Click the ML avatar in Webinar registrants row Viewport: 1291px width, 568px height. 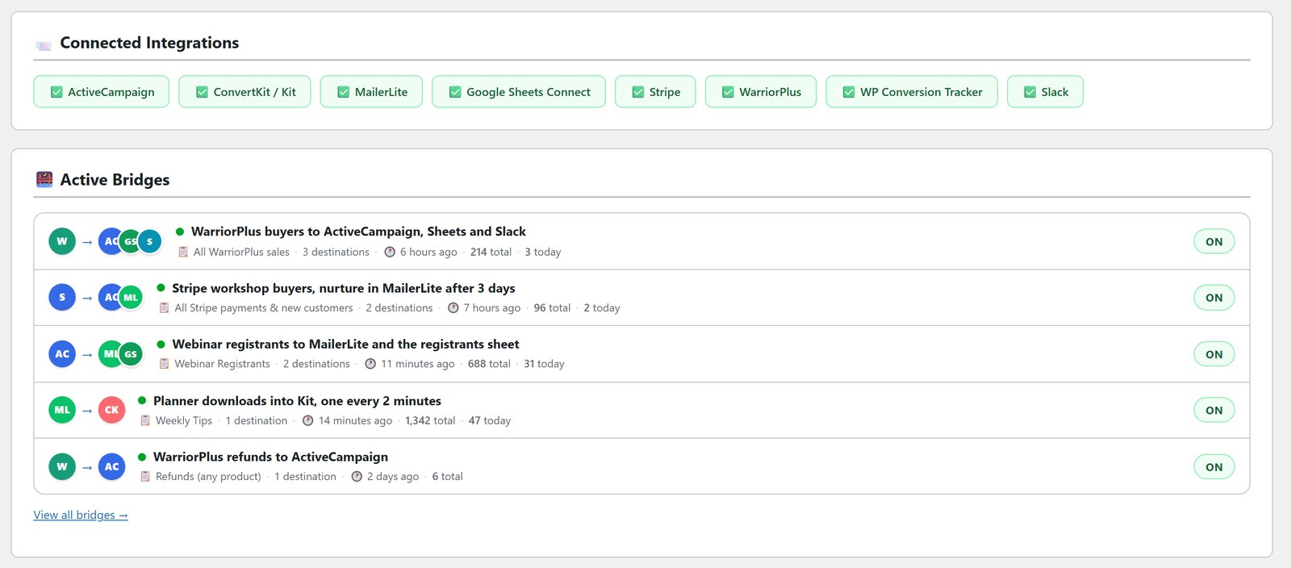coord(109,354)
